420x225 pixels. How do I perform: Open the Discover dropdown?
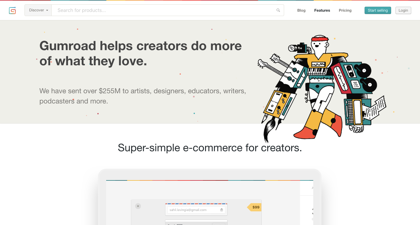(x=38, y=10)
